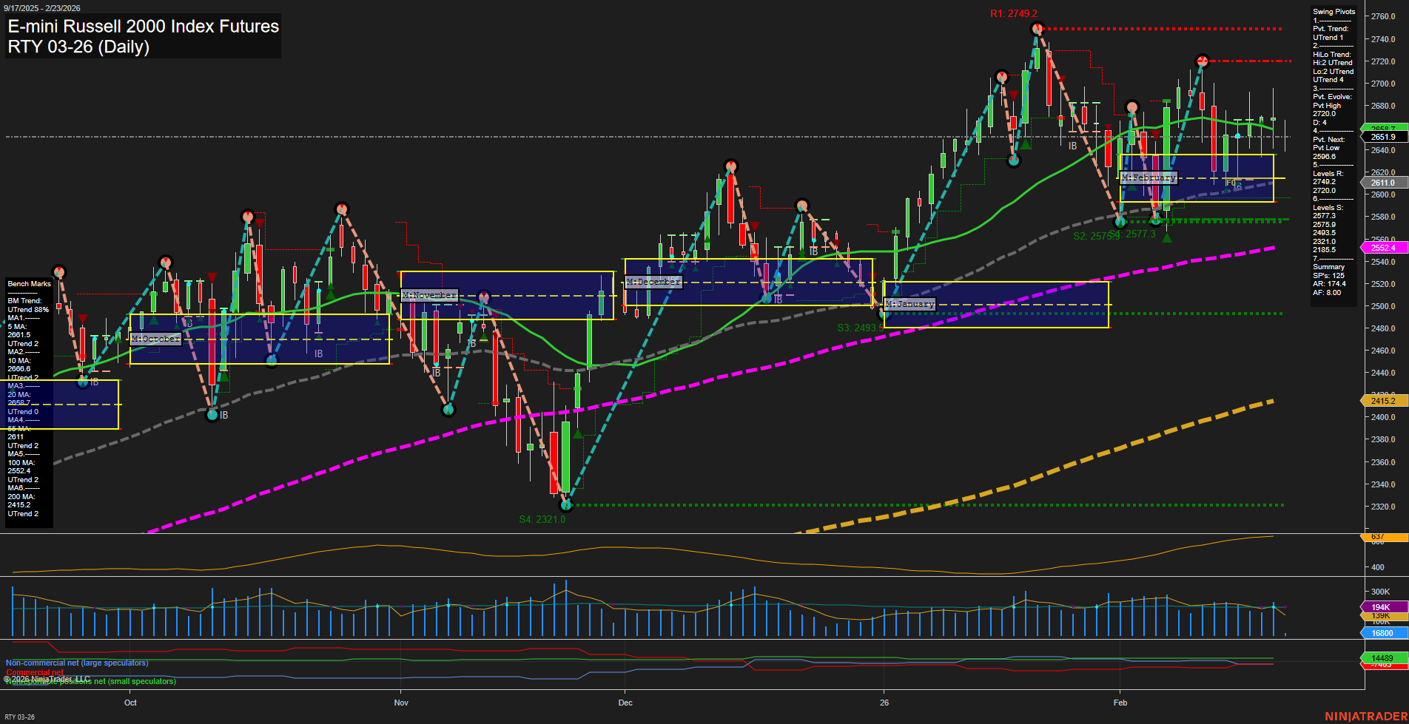Select the RTY 03-26 tab at bottom left
Image resolution: width=1409 pixels, height=724 pixels.
(x=21, y=716)
